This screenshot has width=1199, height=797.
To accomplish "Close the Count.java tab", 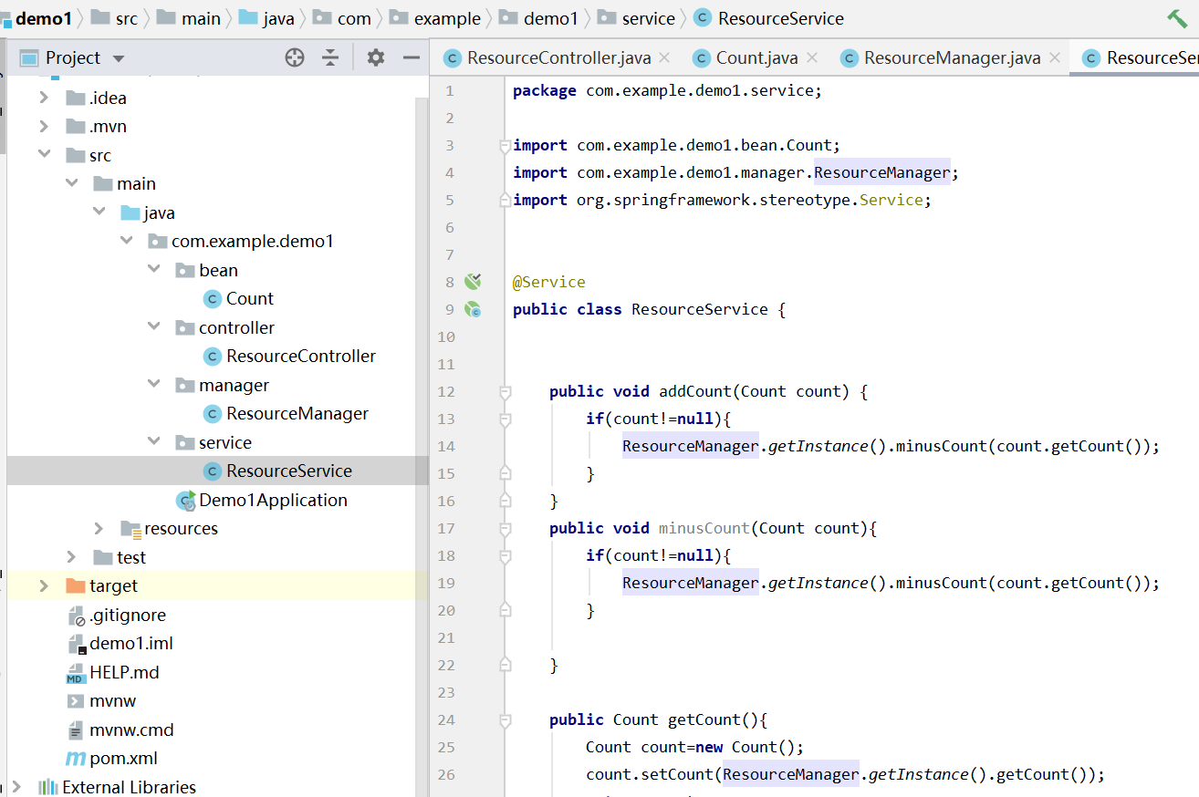I will [x=811, y=57].
